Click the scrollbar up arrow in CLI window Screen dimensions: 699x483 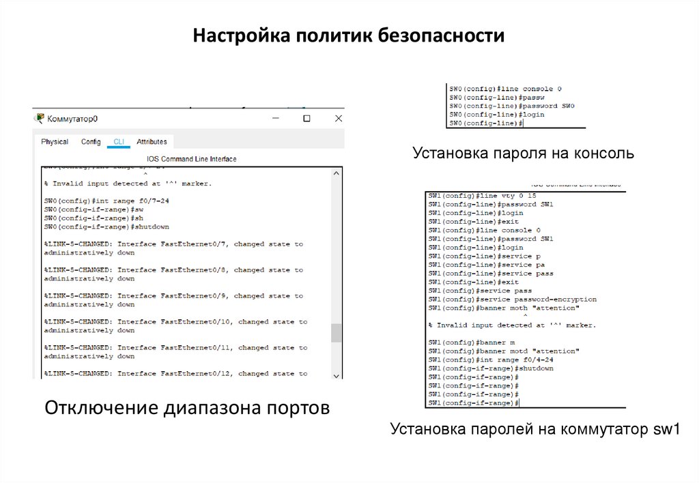337,173
